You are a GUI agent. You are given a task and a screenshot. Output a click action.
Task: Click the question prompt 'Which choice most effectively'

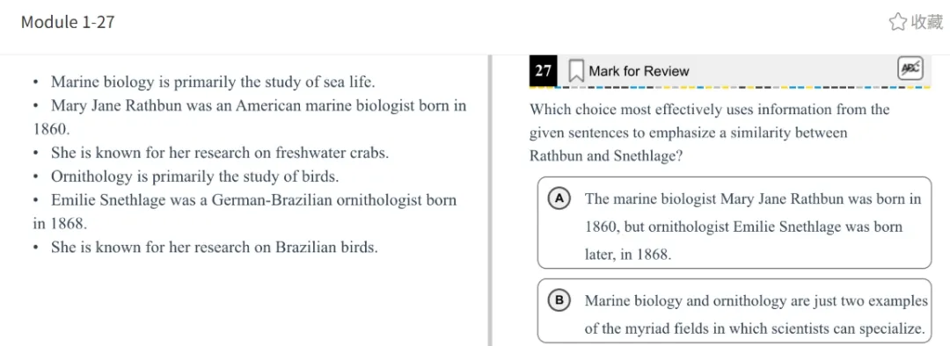(710, 133)
